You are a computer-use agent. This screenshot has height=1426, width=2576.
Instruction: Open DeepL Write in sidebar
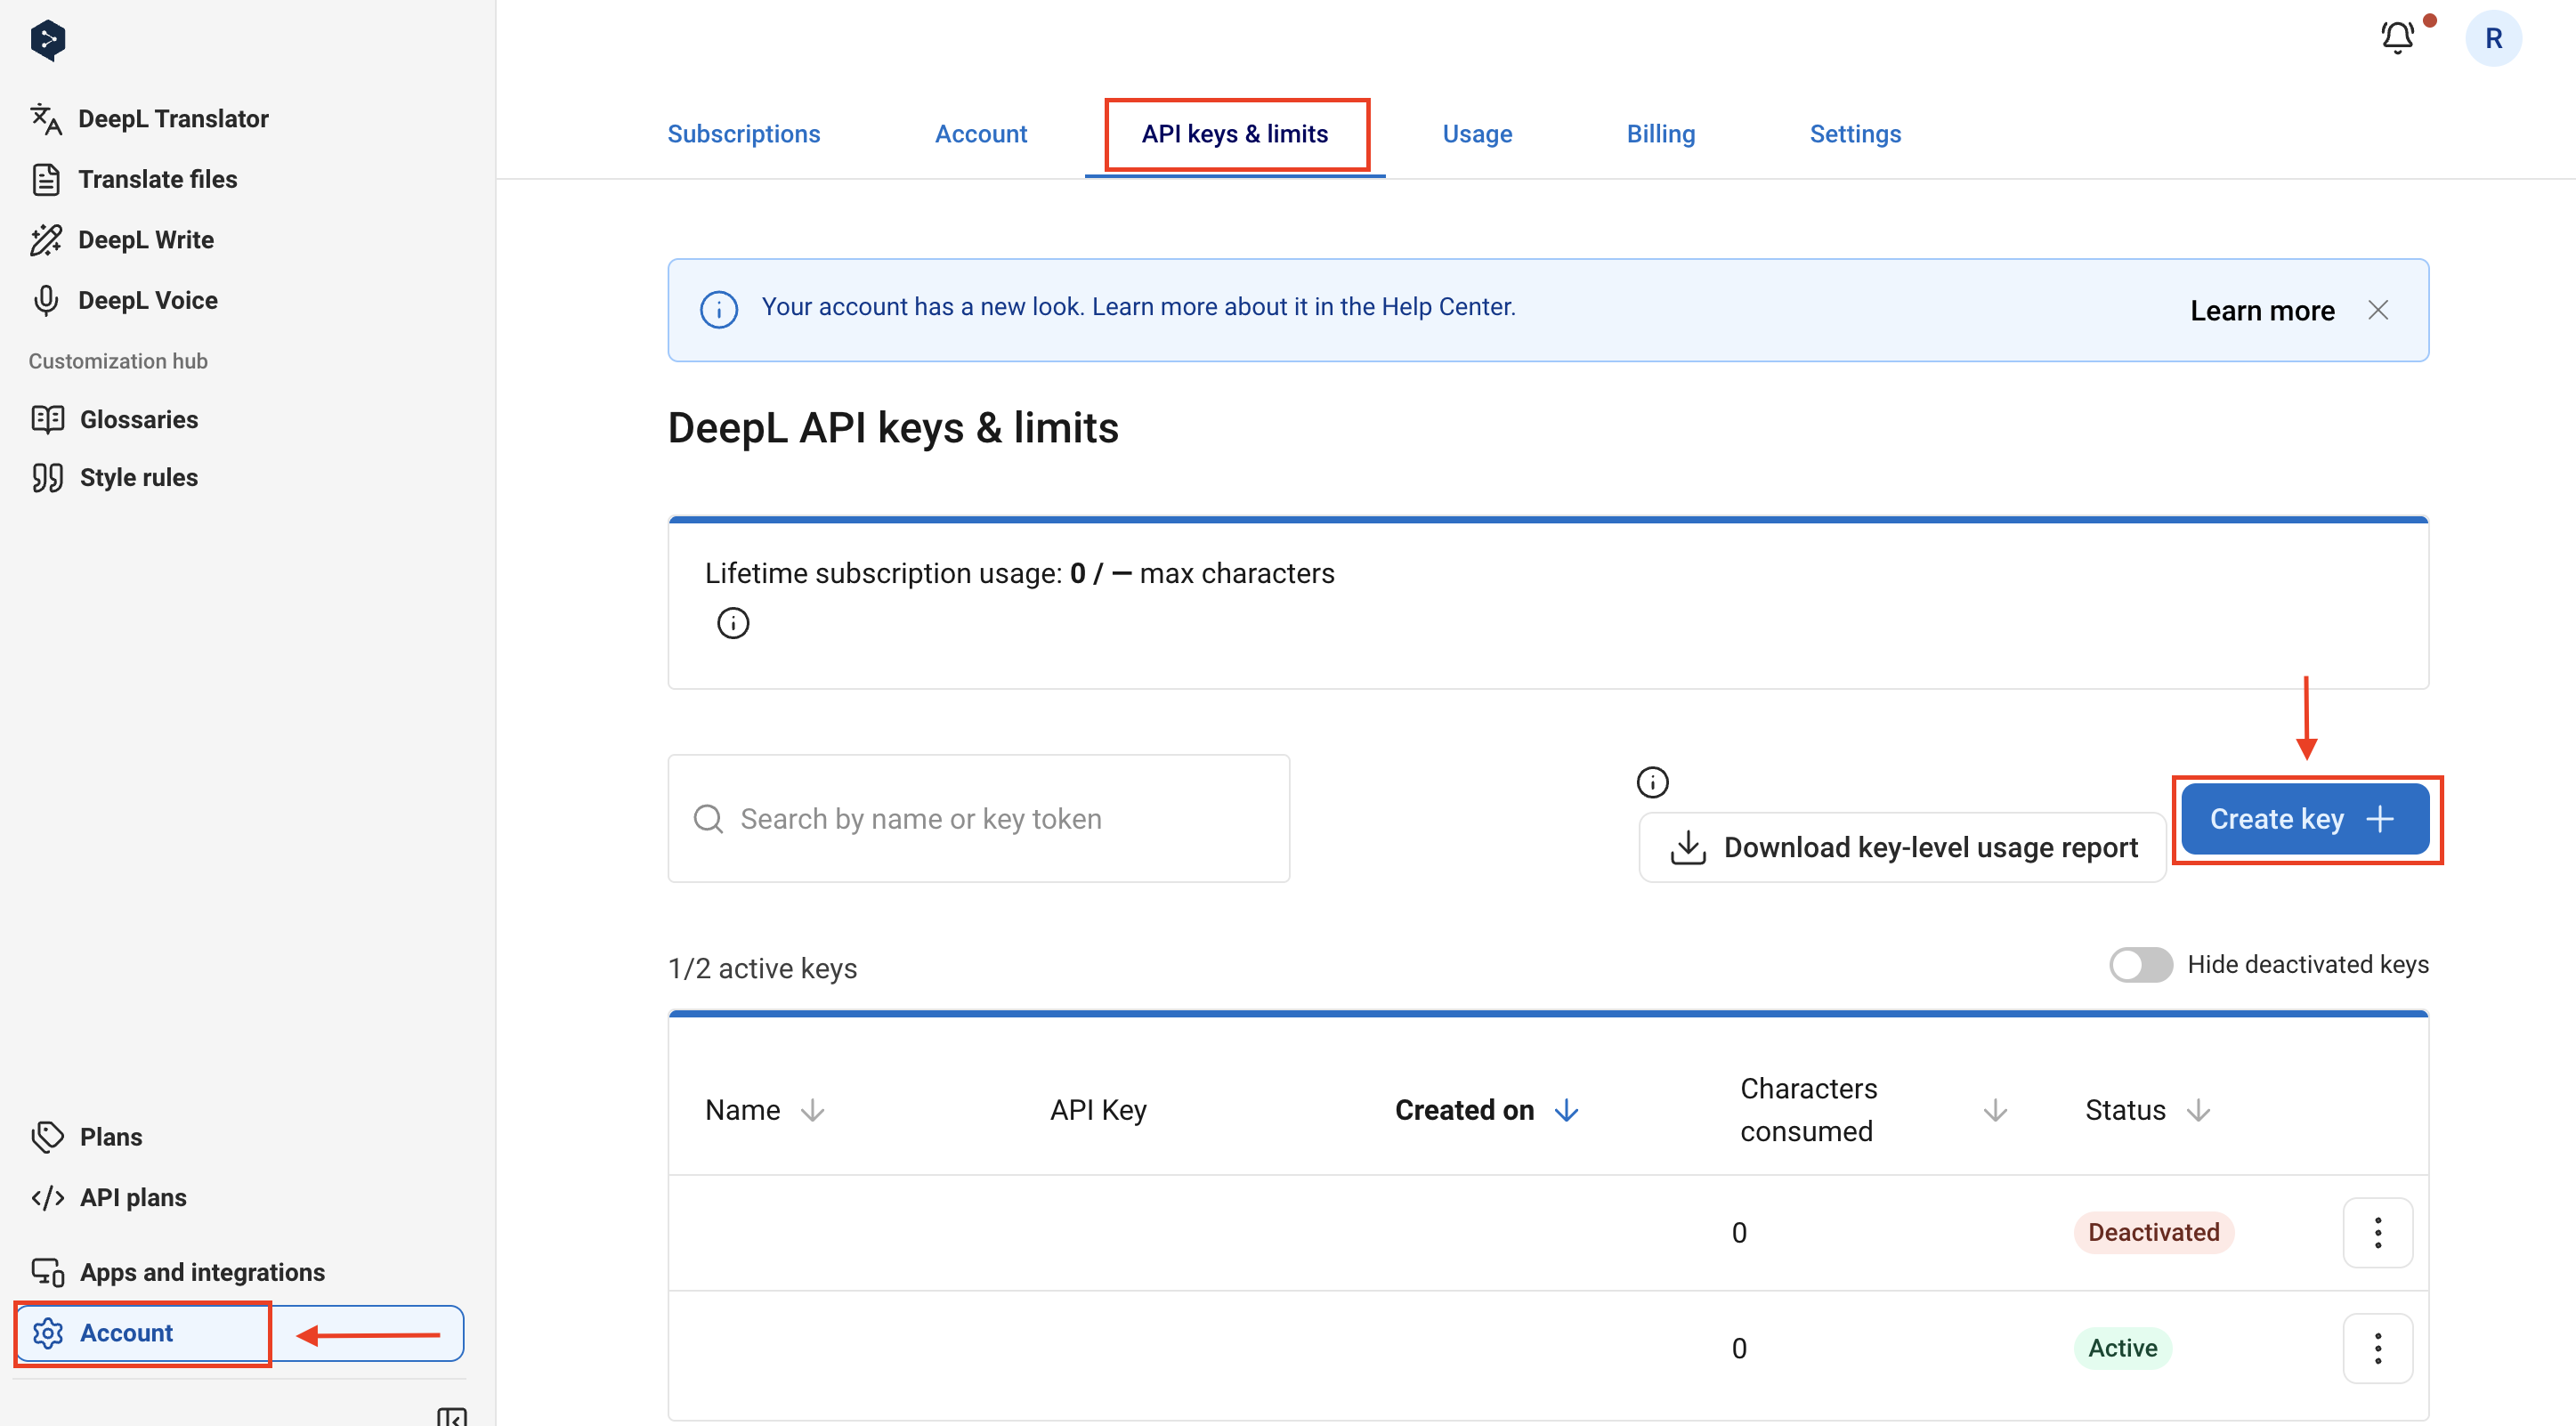pos(122,240)
